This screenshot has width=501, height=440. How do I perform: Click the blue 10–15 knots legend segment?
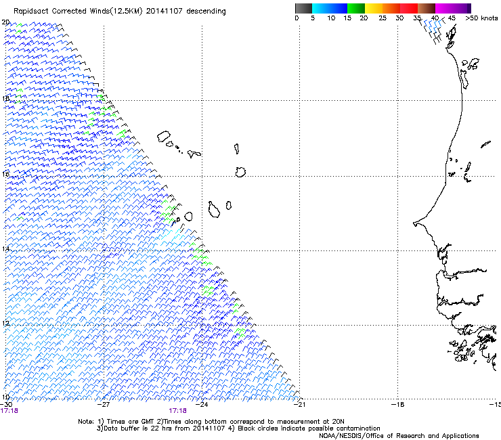coord(339,8)
